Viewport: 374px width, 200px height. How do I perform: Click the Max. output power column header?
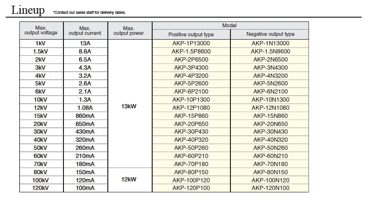point(129,31)
